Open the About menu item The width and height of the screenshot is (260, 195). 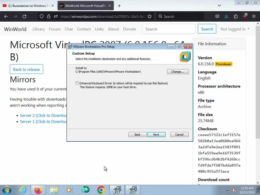pyautogui.click(x=113, y=29)
